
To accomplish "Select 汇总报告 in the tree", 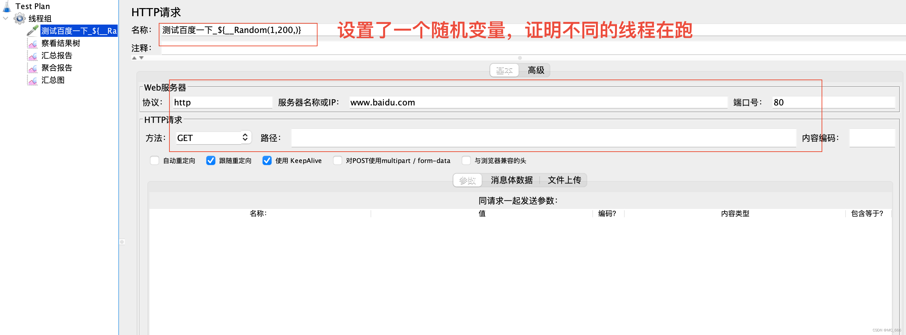I will pyautogui.click(x=57, y=56).
